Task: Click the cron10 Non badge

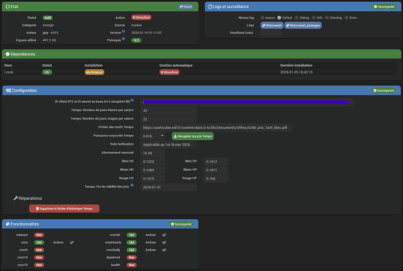Action: point(39,258)
